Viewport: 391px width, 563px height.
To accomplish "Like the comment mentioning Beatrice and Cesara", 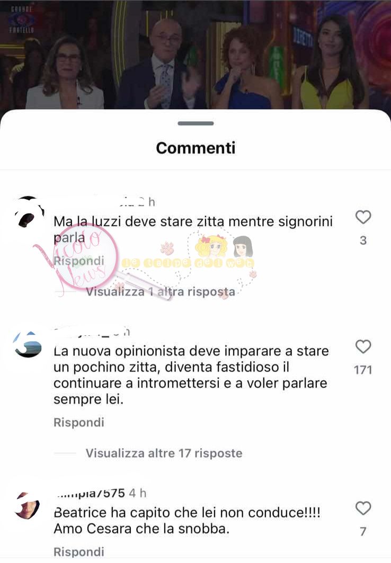I will (363, 508).
